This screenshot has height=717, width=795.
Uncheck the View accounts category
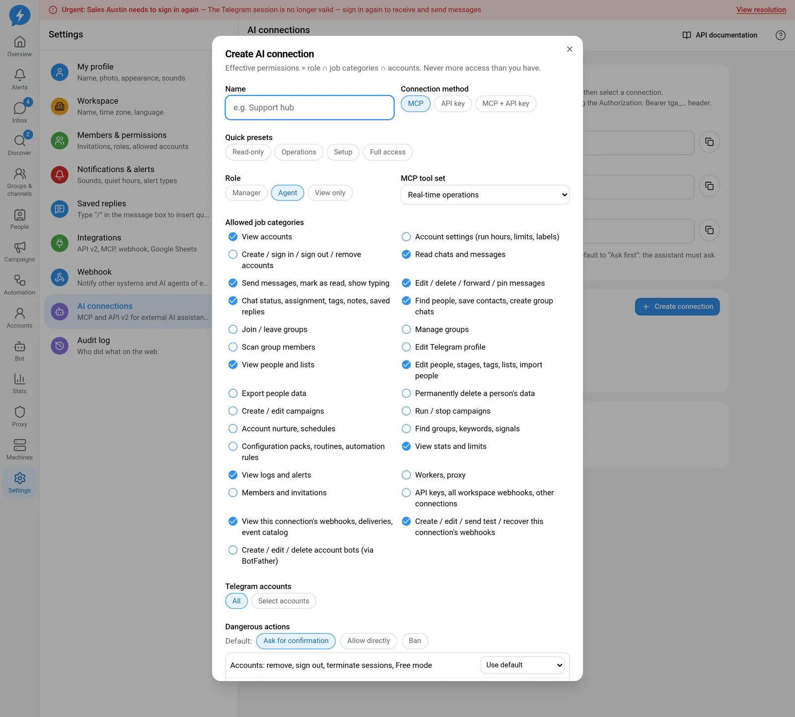pos(233,237)
